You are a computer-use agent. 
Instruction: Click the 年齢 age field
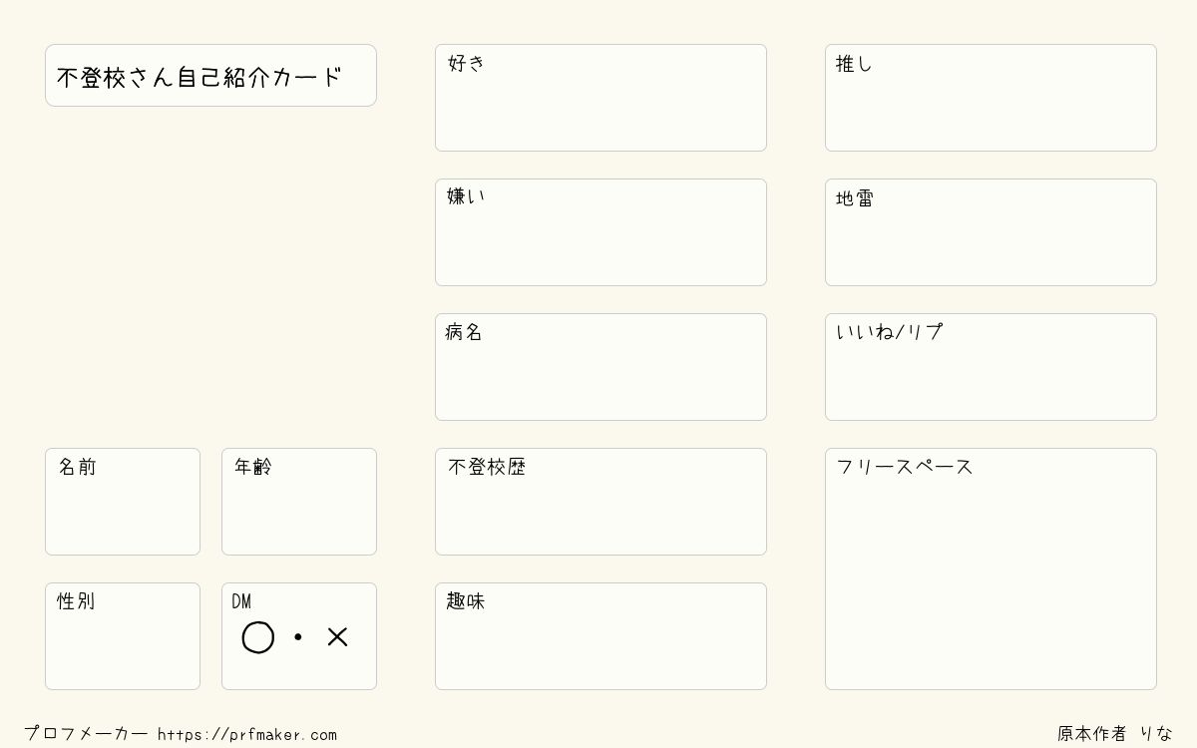[x=299, y=502]
